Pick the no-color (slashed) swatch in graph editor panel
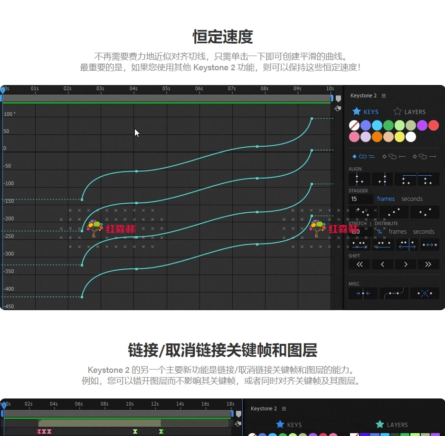 click(354, 125)
